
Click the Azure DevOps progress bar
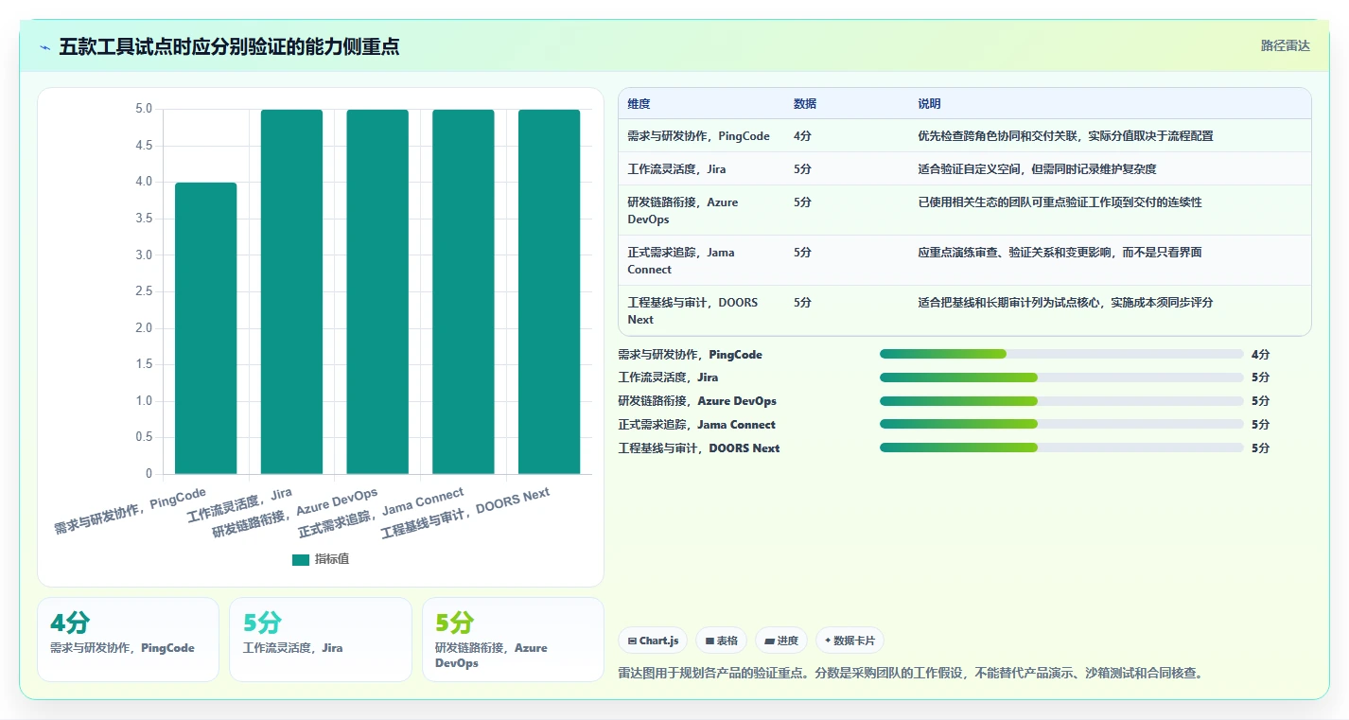pos(1061,401)
